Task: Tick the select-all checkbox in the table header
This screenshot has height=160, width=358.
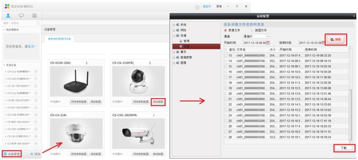Action: click(226, 50)
